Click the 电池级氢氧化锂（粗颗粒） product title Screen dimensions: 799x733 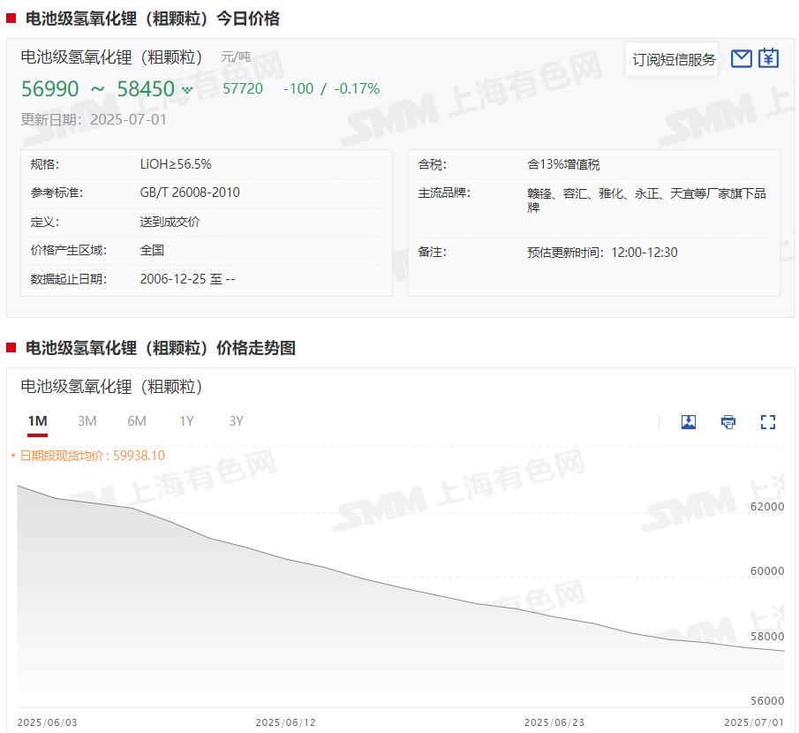112,57
